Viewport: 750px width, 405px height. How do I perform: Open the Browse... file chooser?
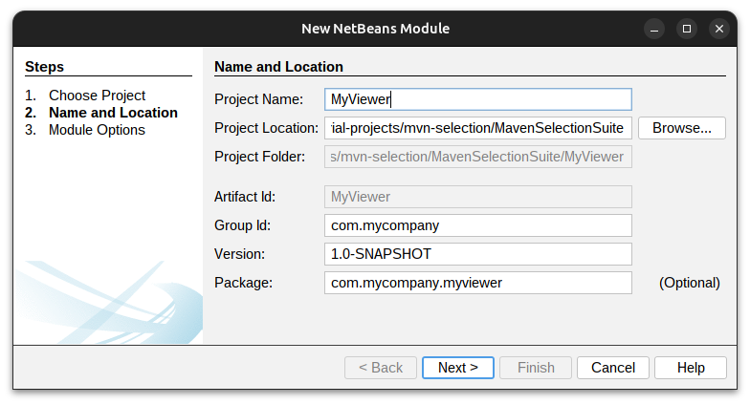tap(682, 128)
